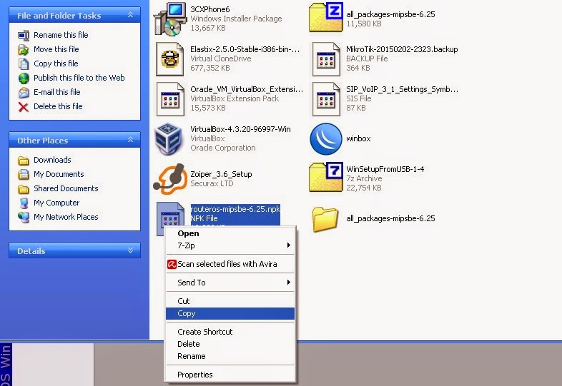The image size is (562, 386).
Task: Click the SIP_VoIP_3_1_Settings_Symb... file name
Action: tap(402, 89)
